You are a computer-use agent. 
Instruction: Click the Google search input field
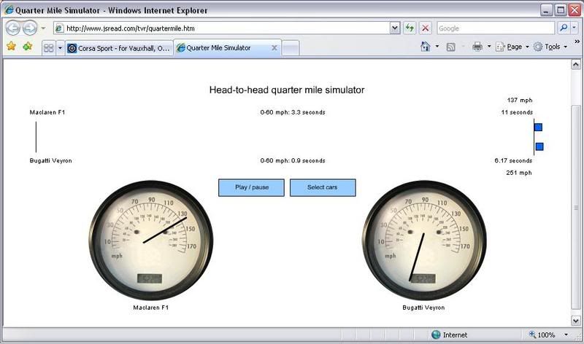click(x=495, y=28)
